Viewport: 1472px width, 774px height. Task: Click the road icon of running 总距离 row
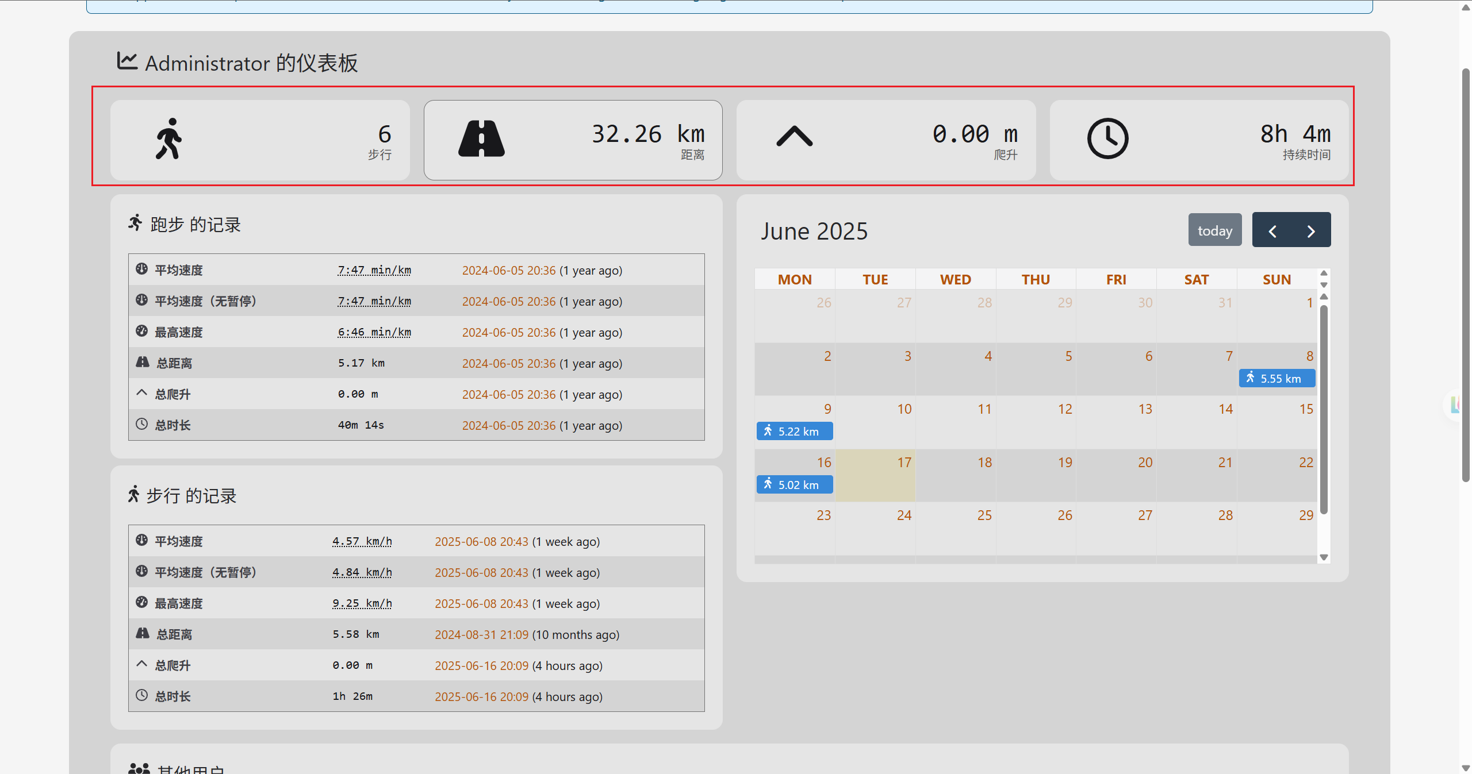(x=142, y=362)
